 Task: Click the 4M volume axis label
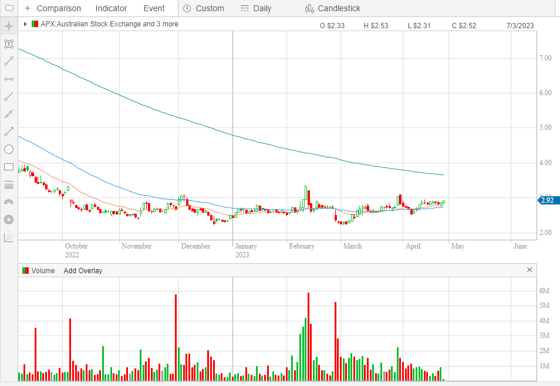[544, 321]
